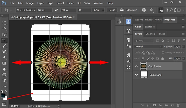Click the search magnifier in options bar
This screenshot has width=186, height=108.
(x=171, y=10)
